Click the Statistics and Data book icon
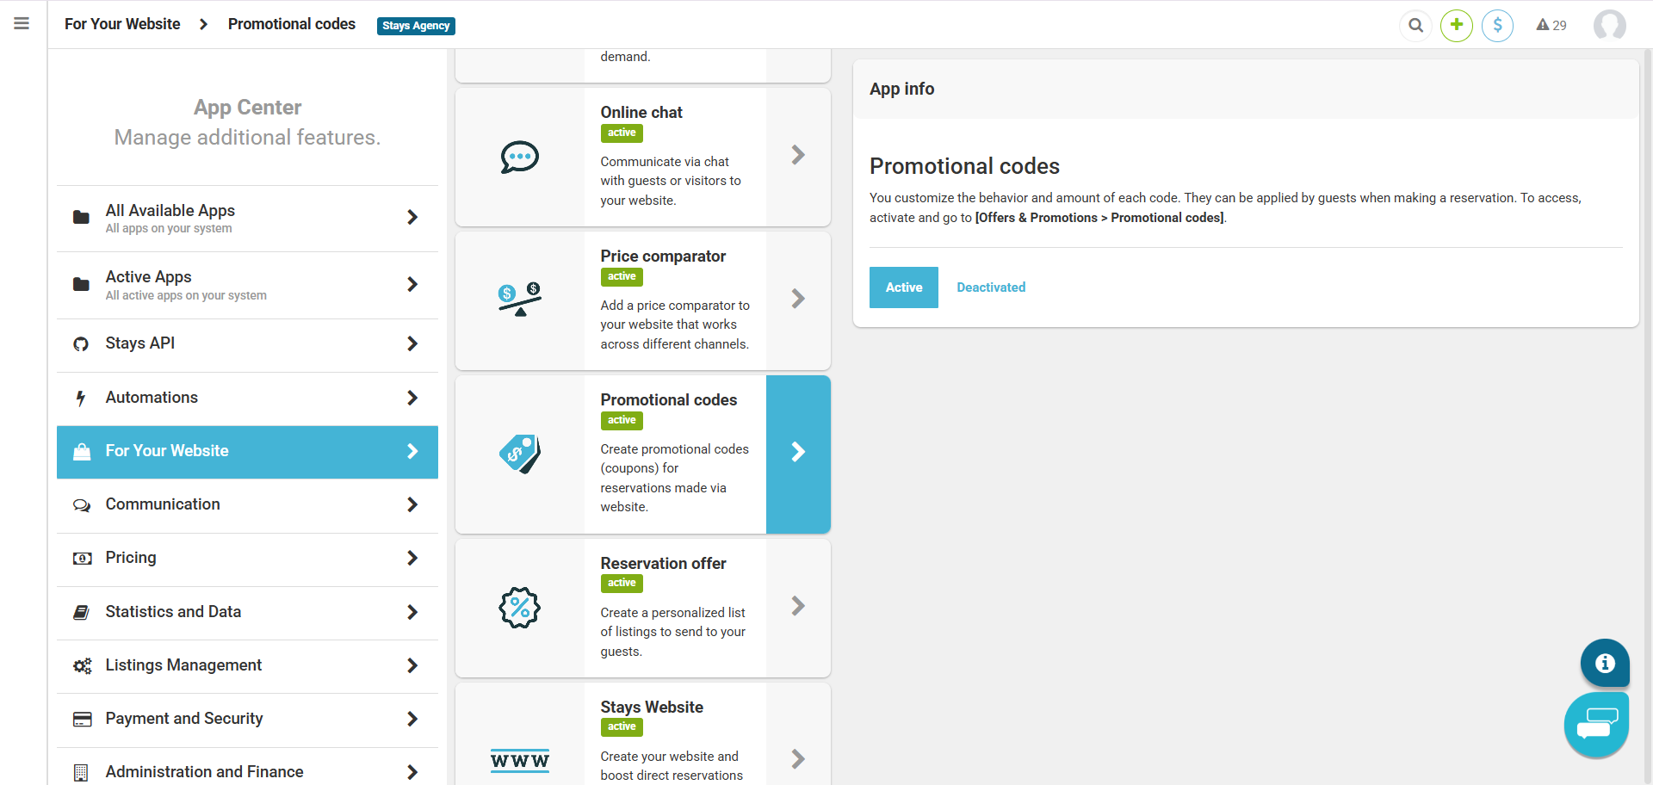This screenshot has height=785, width=1653. [81, 612]
